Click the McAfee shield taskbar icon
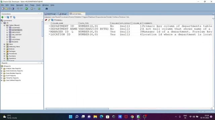 tap(126, 117)
